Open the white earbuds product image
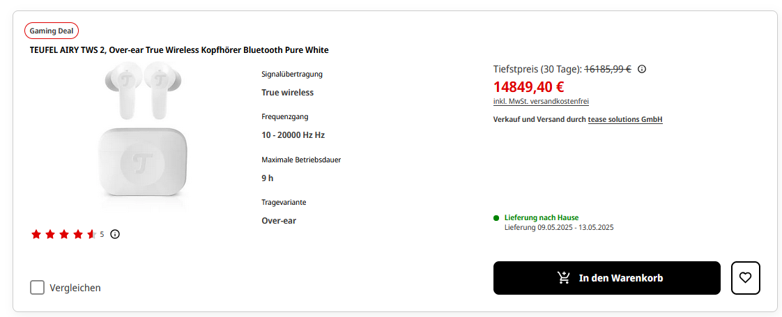Viewport: 782px width, 317px height. pos(142,134)
